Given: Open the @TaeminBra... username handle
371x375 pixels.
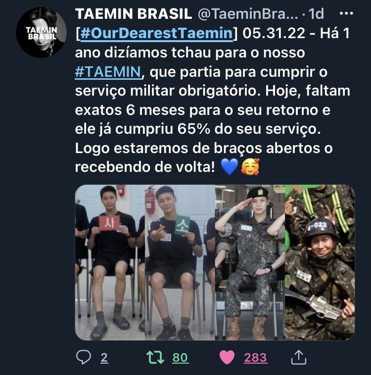Looking at the screenshot, I should [248, 14].
